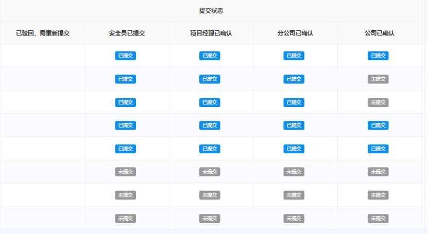Click second row 已提交 badge under 项目经理已确认
Image resolution: width=428 pixels, height=234 pixels.
click(210, 79)
